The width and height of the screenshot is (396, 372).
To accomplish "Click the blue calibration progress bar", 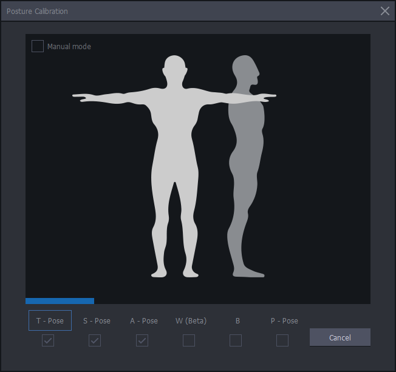I will click(x=60, y=301).
